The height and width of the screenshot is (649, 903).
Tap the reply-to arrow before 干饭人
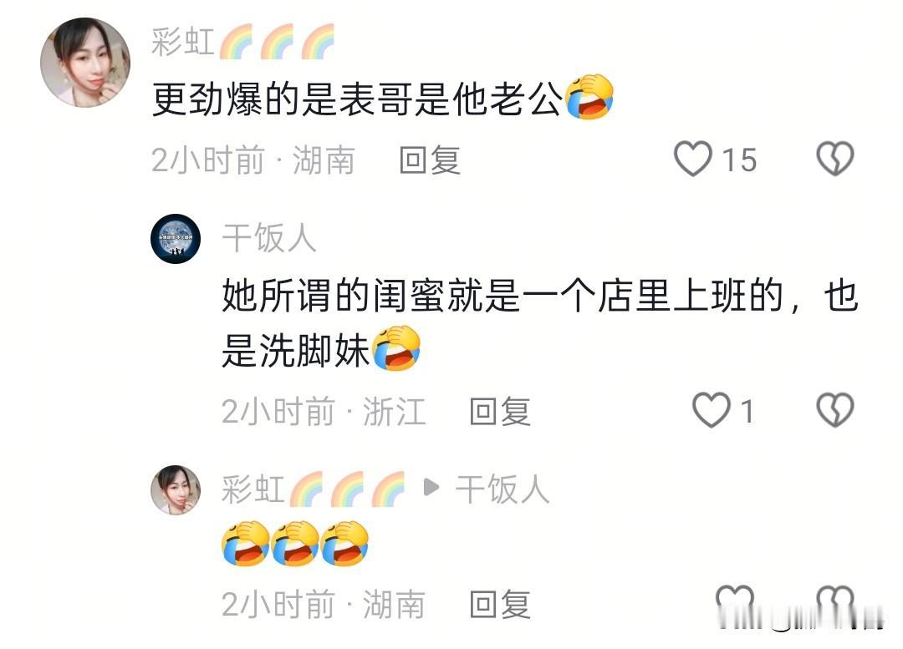tap(431, 487)
